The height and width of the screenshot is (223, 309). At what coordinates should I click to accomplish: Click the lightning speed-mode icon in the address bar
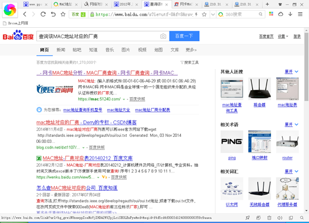[196, 14]
